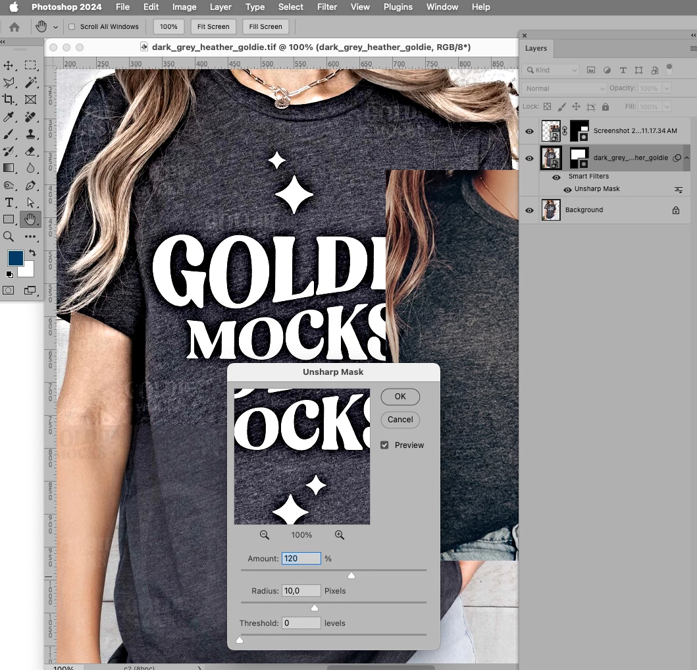Open the Apple menu
Screen dimensions: 697x670
pyautogui.click(x=14, y=7)
